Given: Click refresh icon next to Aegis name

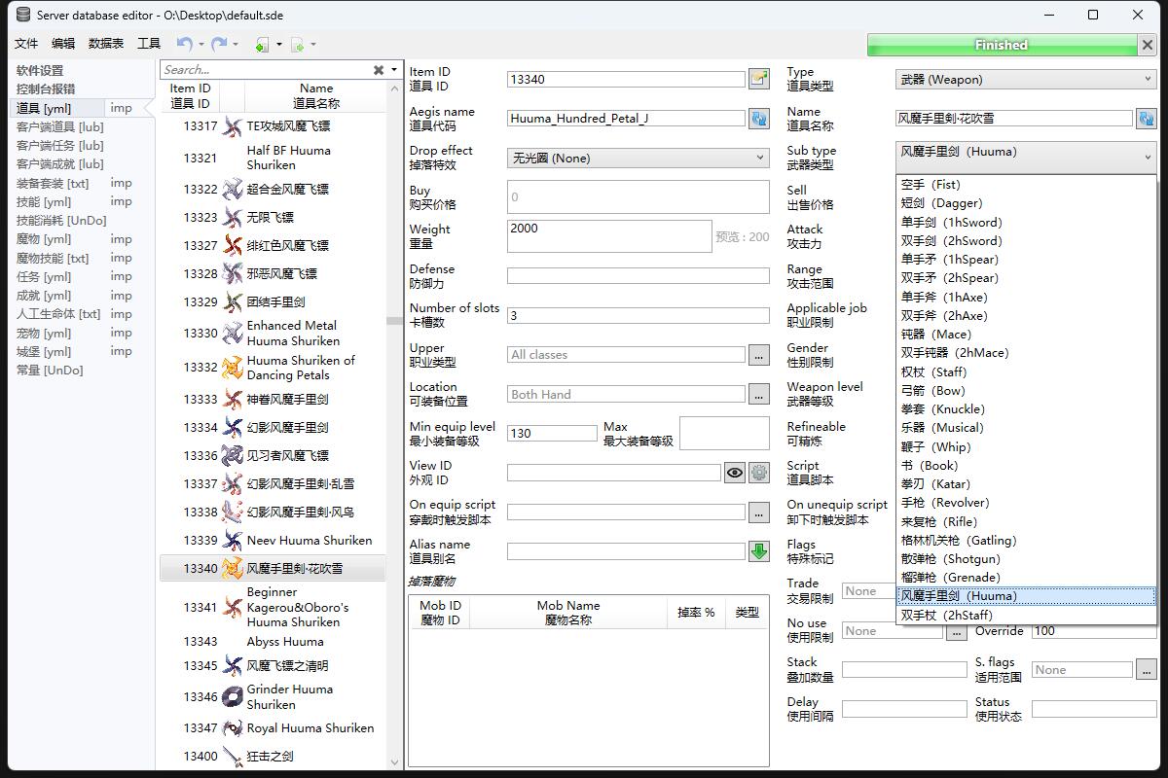Looking at the screenshot, I should (758, 119).
